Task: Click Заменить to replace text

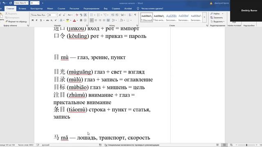Action: [217, 18]
